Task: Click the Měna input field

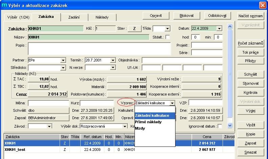Action: click(48, 103)
